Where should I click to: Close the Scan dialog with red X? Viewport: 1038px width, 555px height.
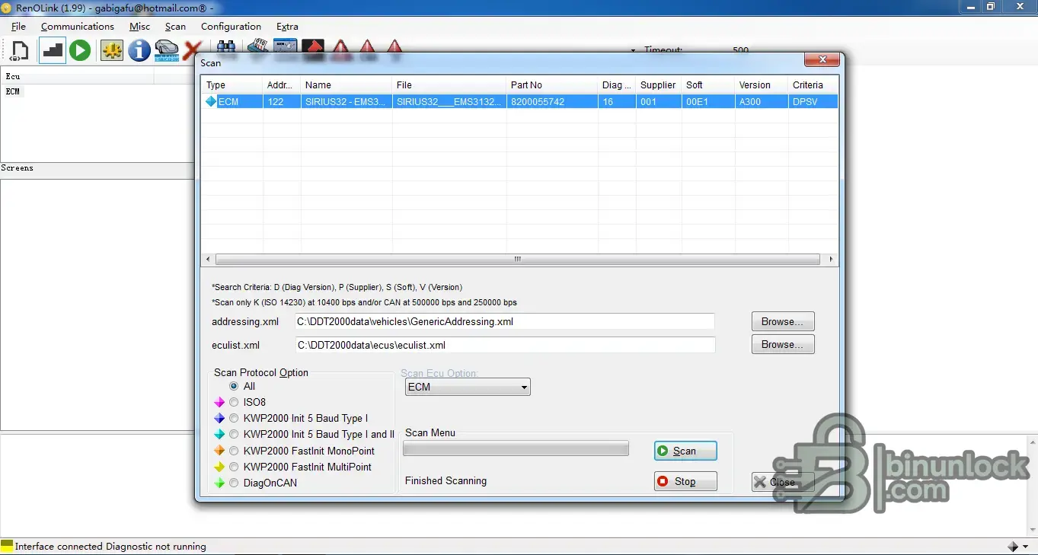point(822,60)
